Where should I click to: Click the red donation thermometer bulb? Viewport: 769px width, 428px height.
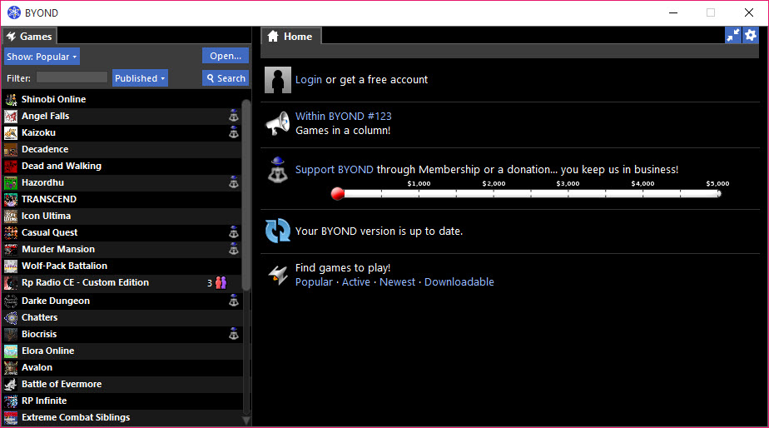coord(337,194)
